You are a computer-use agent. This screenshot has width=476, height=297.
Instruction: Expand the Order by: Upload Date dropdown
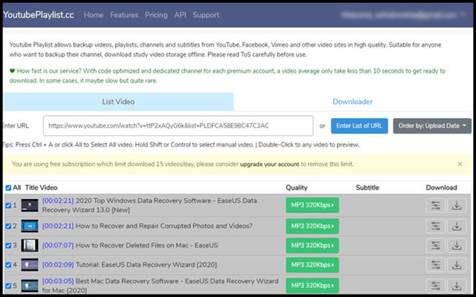tap(431, 126)
